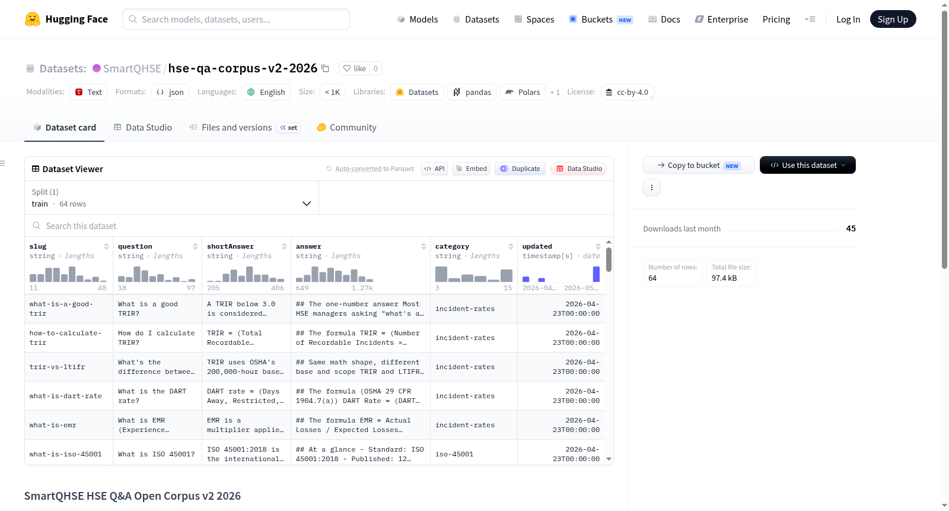Screen dimensions: 949x511
Task: Click the Embed button
Action: pyautogui.click(x=471, y=169)
